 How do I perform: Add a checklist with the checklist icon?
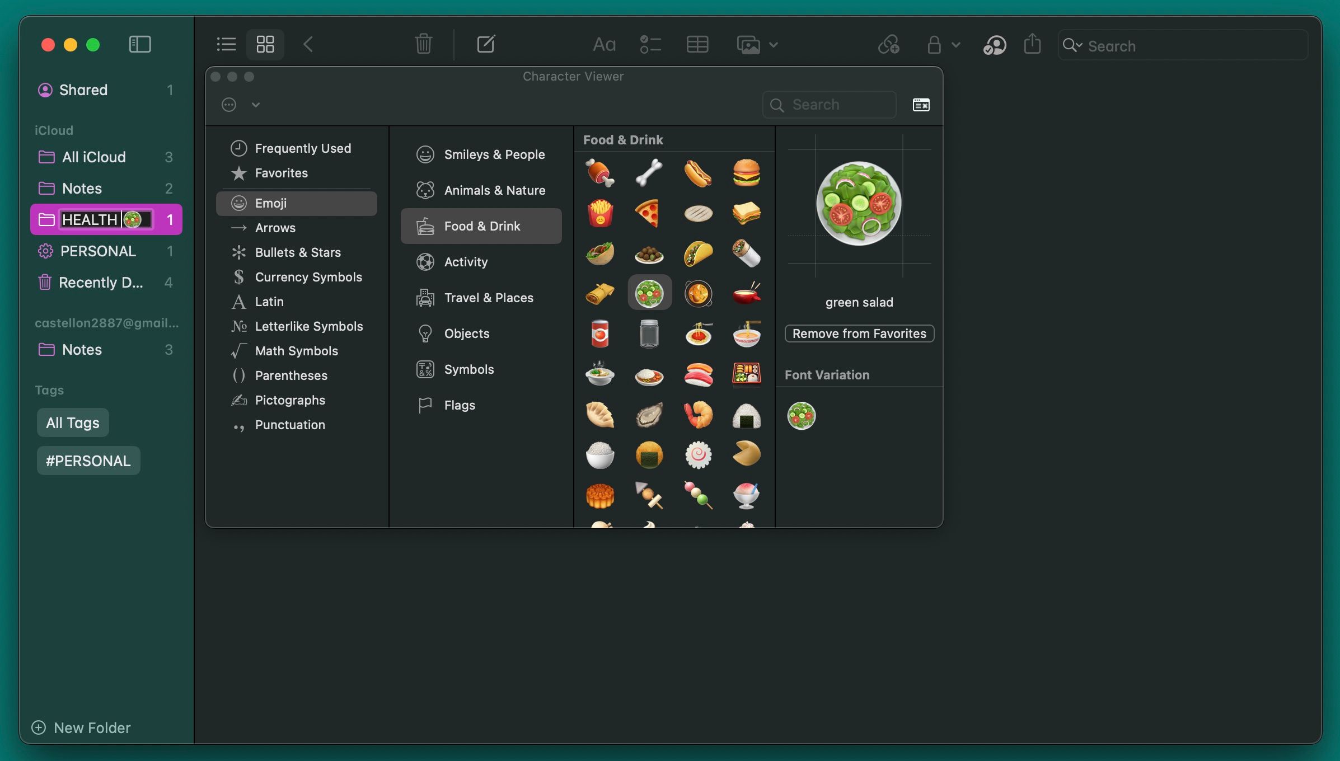click(650, 44)
